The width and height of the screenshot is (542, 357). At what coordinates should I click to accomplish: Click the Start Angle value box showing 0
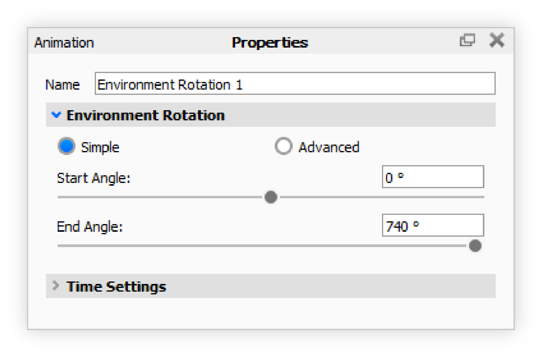pos(433,177)
